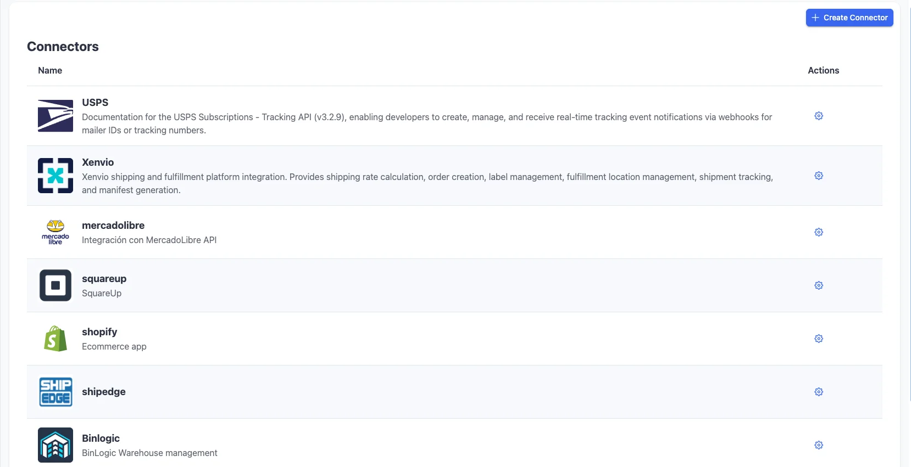
Task: Click the mercado libre logo
Action: point(55,232)
